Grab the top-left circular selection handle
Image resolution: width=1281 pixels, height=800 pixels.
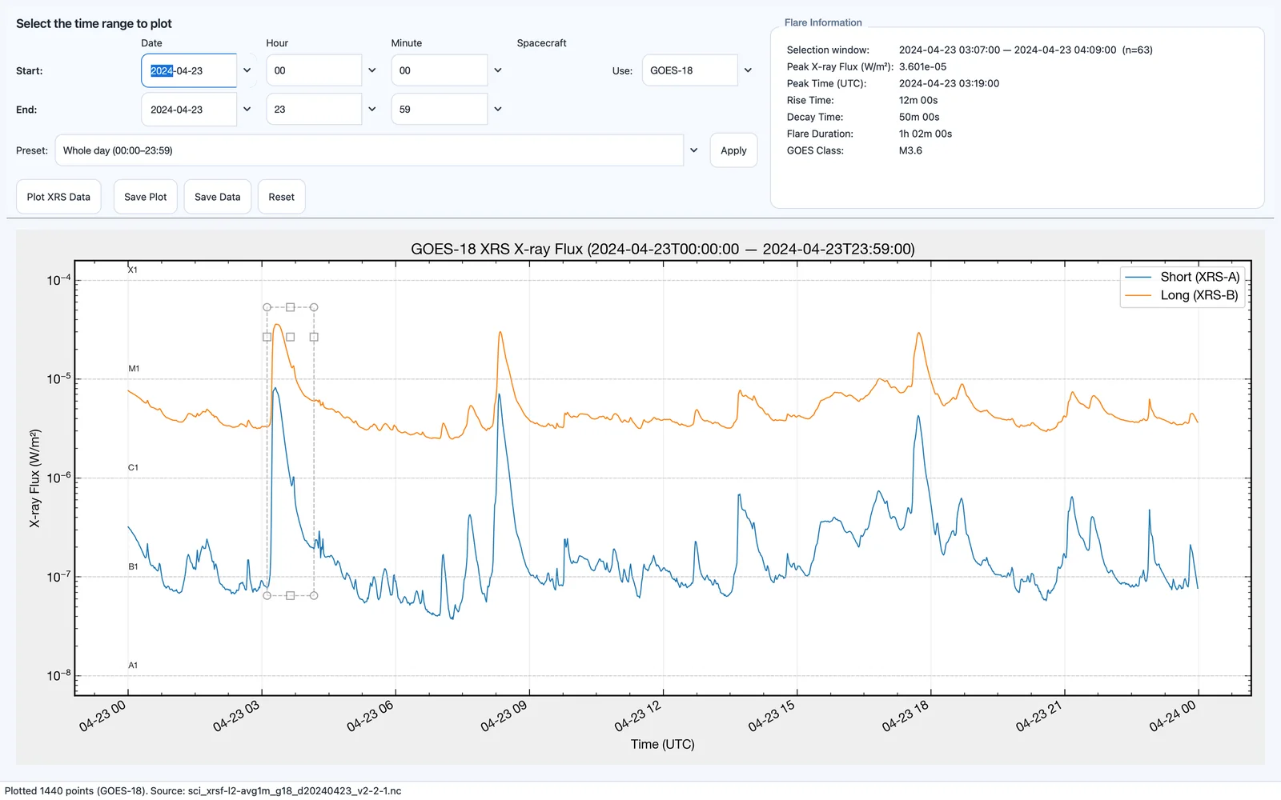tap(267, 307)
